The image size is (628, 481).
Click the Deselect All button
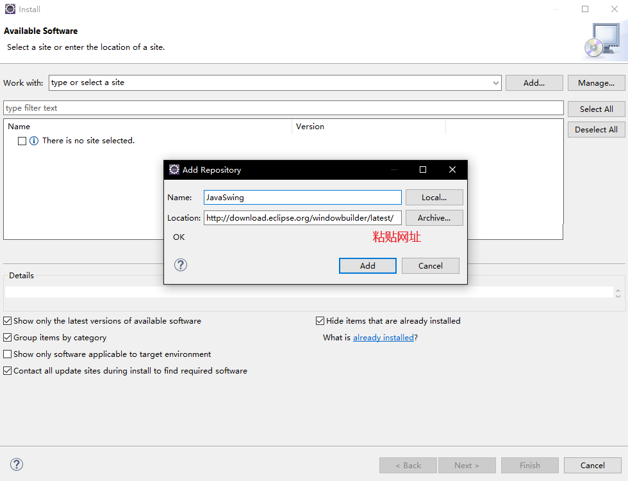click(597, 130)
